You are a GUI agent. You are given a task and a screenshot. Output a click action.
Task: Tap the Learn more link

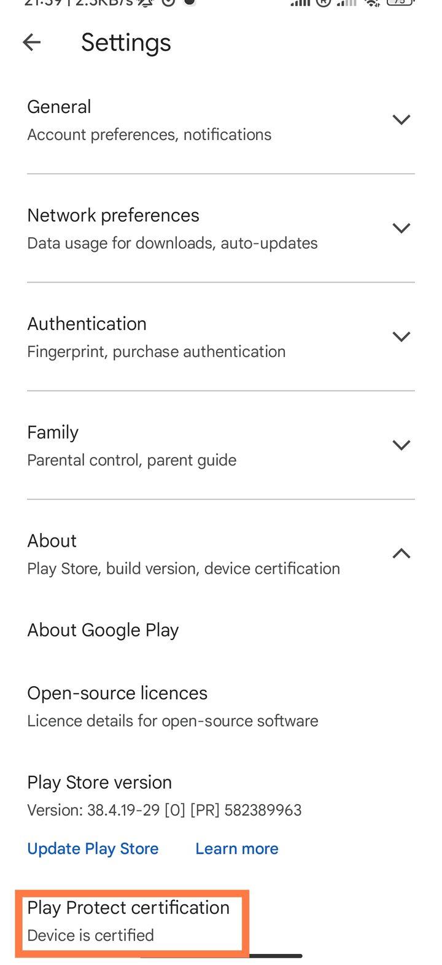237,848
